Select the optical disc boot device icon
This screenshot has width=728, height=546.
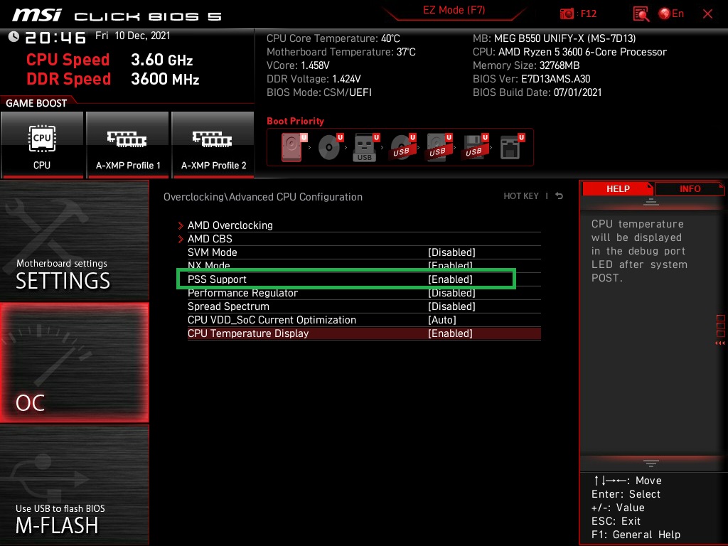(x=331, y=147)
